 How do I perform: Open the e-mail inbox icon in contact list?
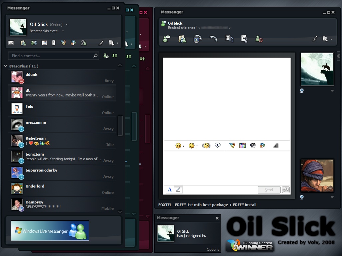click(11, 43)
